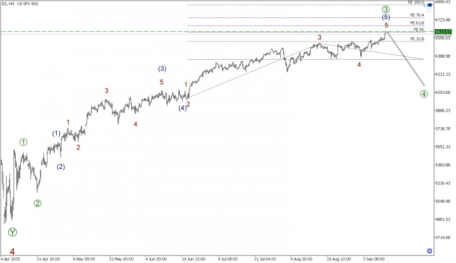Select the green circled 1 wave label
This screenshot has width=456, height=263.
click(23, 142)
